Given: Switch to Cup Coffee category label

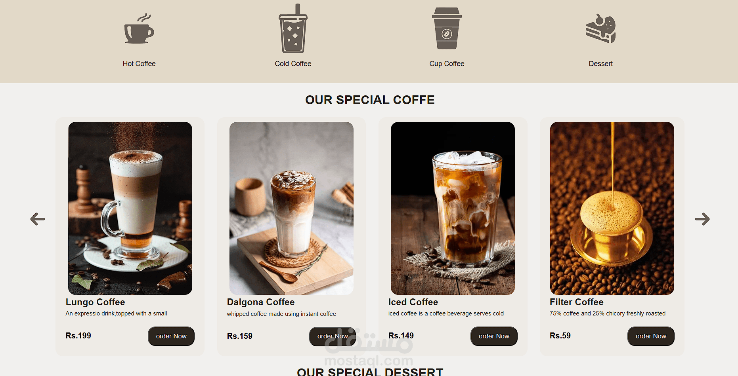Looking at the screenshot, I should point(447,64).
